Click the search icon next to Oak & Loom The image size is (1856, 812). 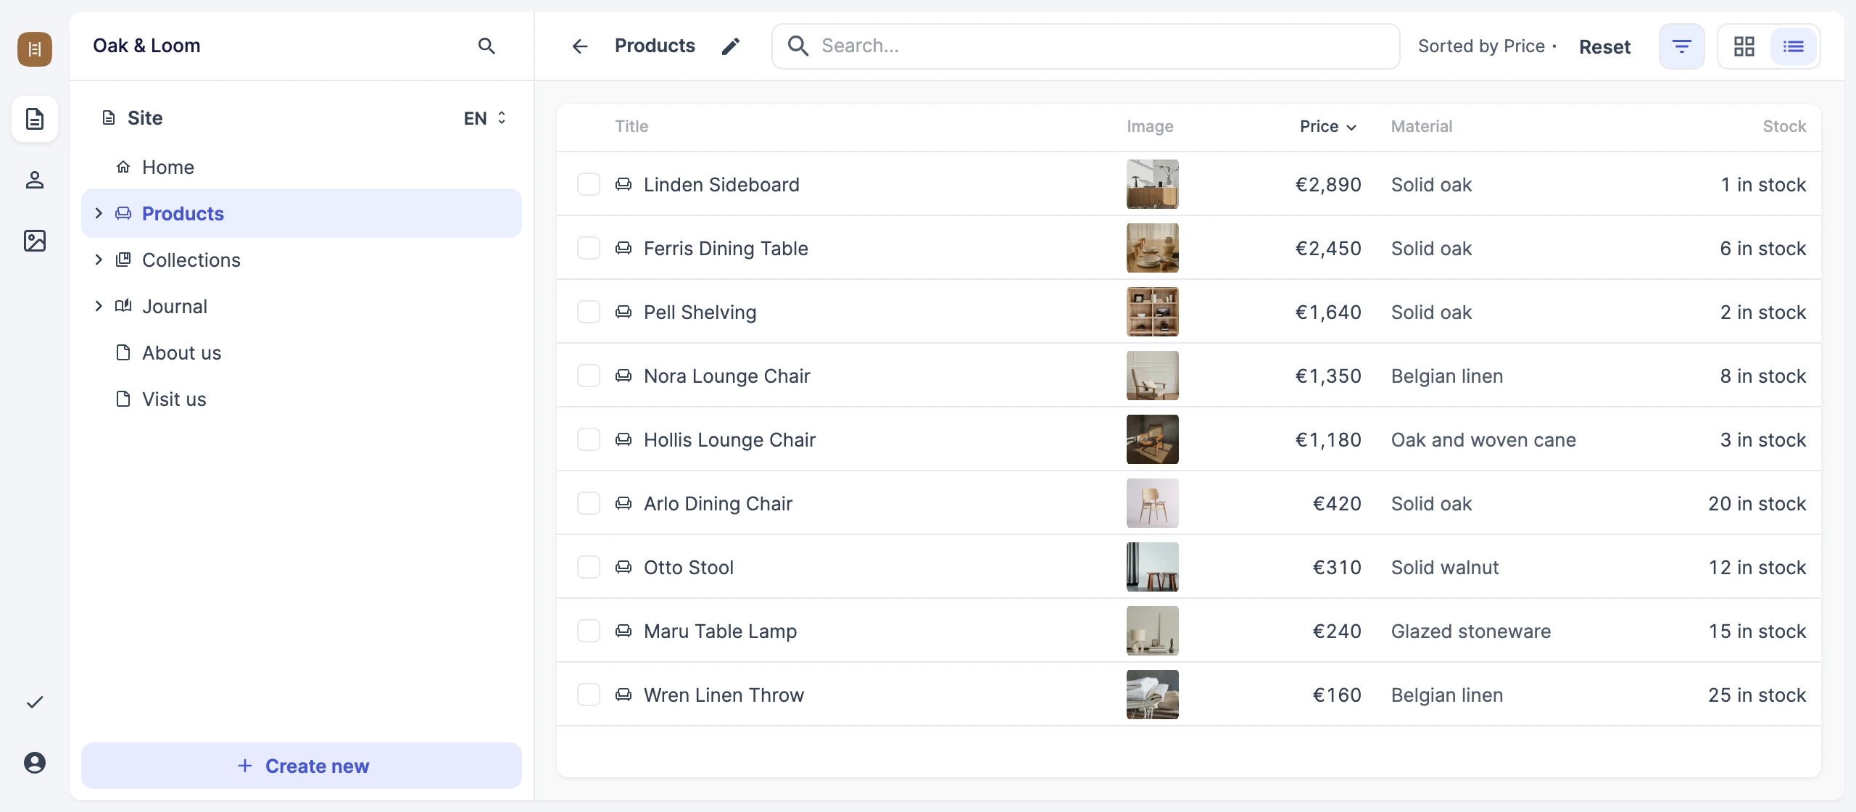pyautogui.click(x=486, y=46)
